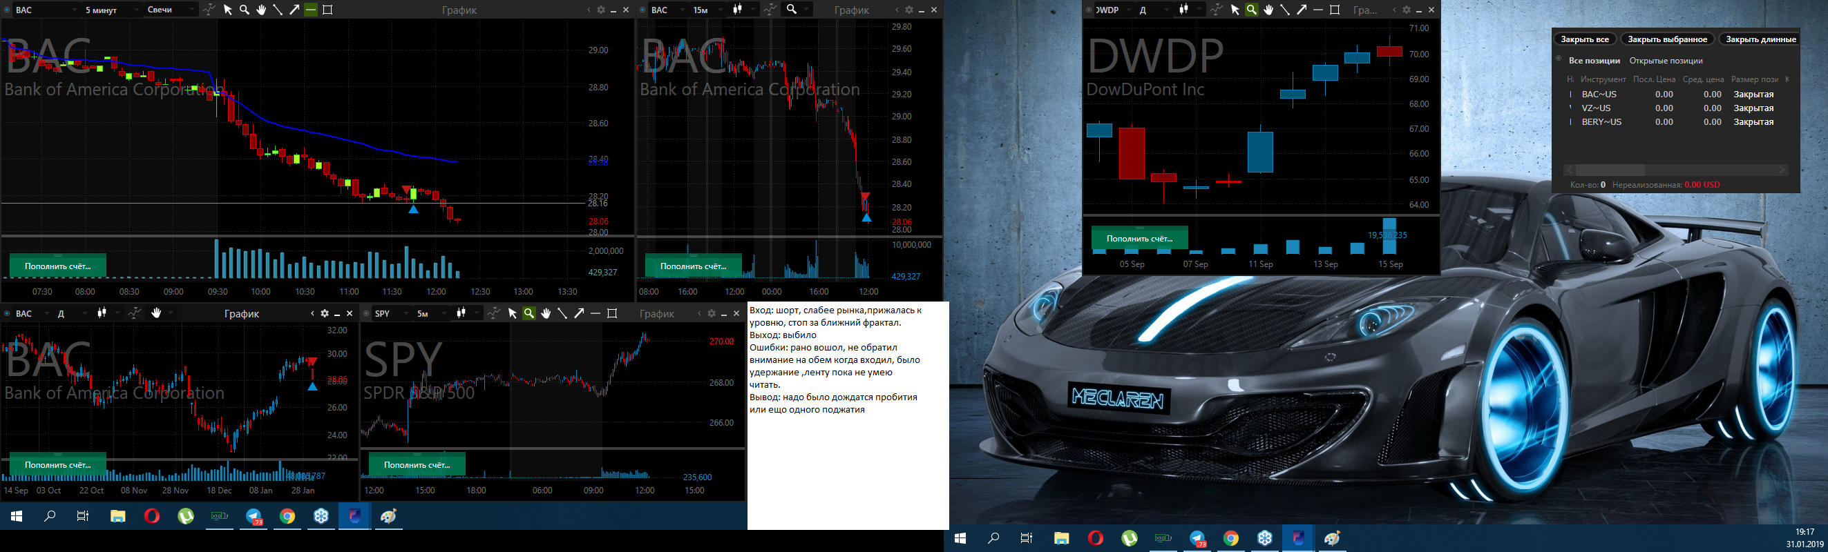The width and height of the screenshot is (1828, 552).
Task: Select the pointer tool in BAC 5 минут chart
Action: coord(228,10)
